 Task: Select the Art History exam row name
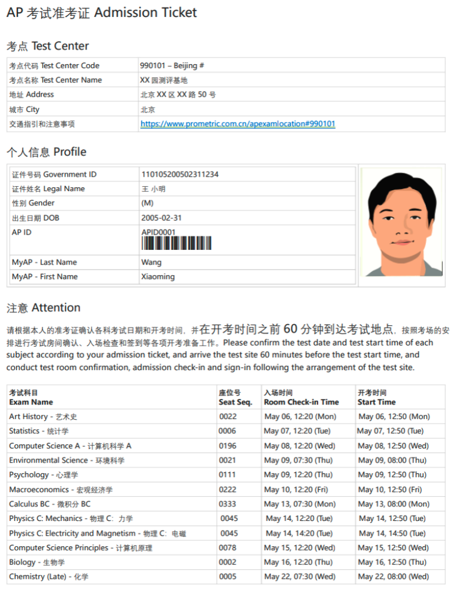(x=43, y=417)
